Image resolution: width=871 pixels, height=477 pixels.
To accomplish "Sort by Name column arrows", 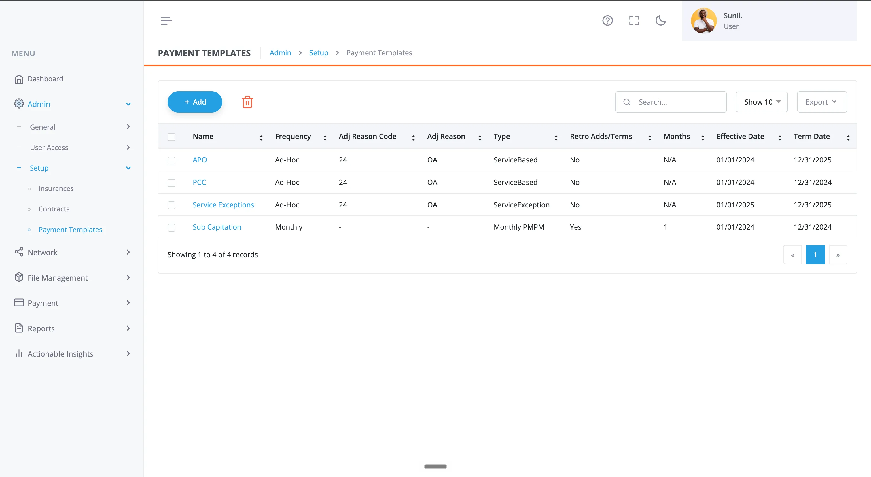I will click(x=261, y=138).
